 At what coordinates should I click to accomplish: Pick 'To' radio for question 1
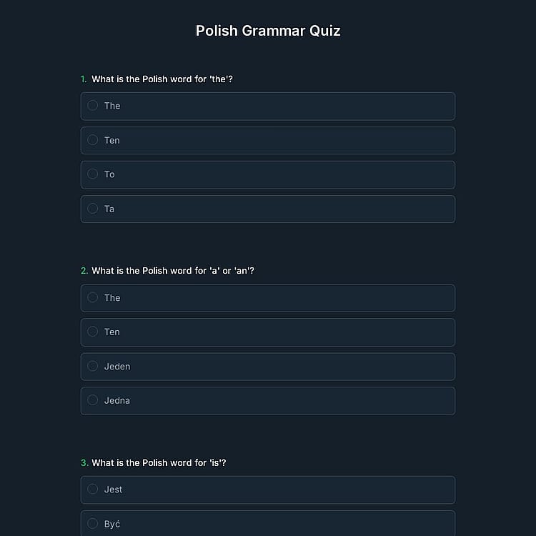pos(93,174)
